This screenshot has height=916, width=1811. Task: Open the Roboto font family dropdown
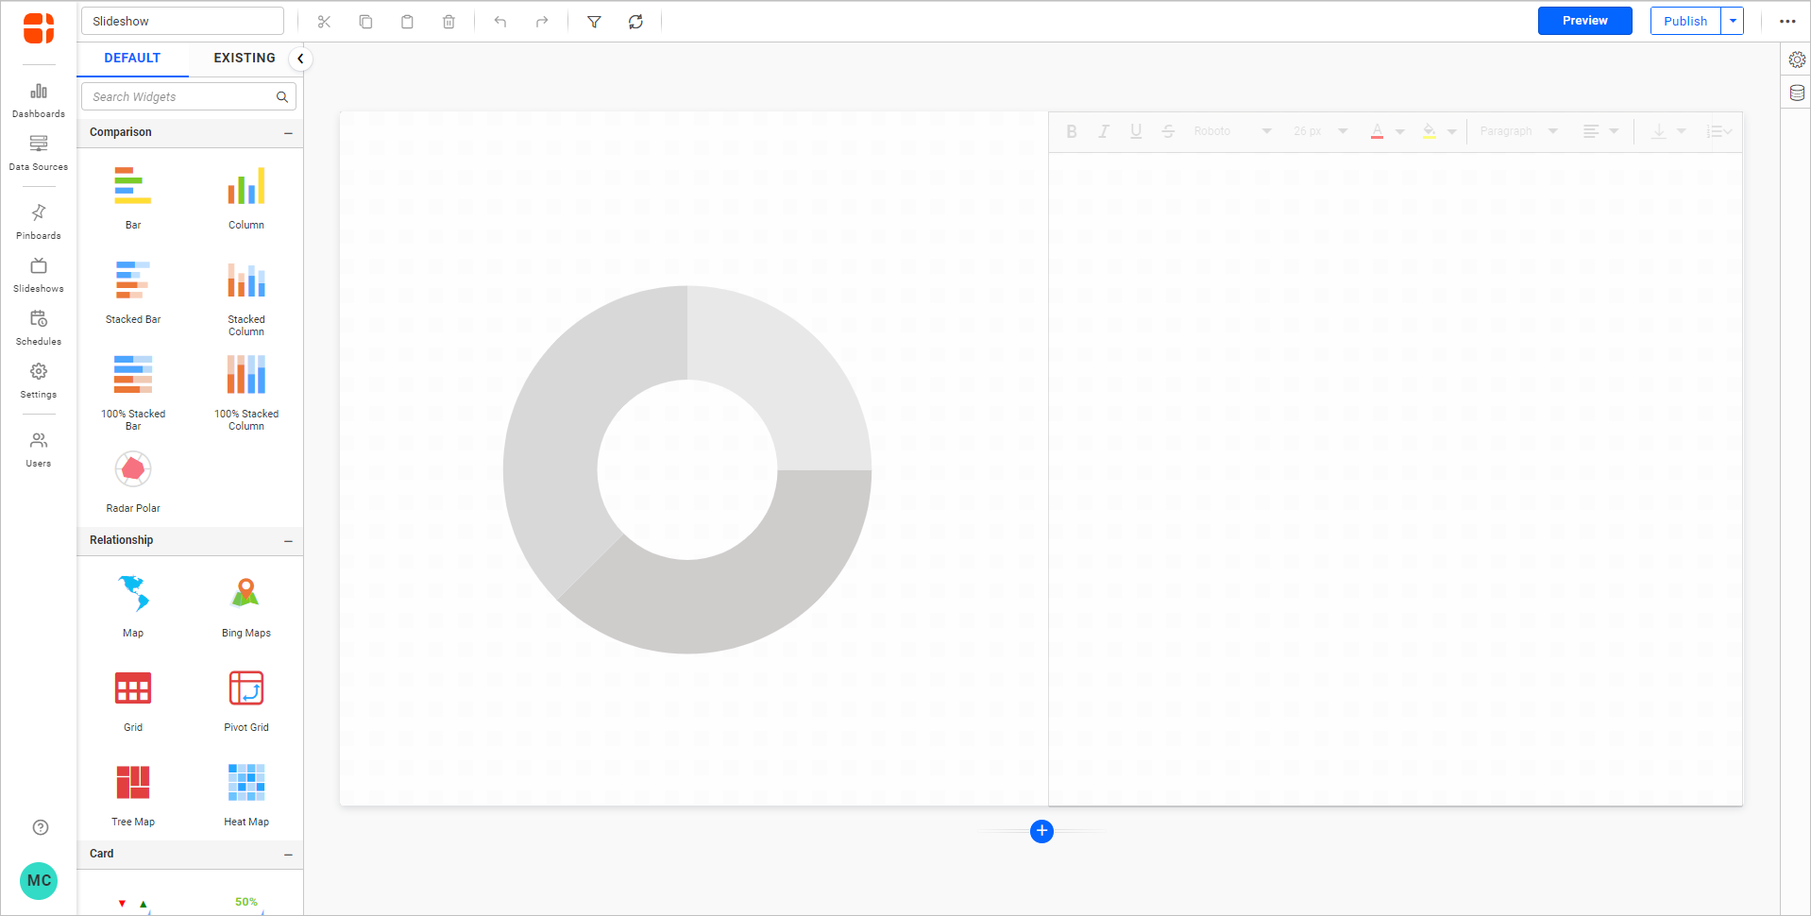[x=1232, y=131]
